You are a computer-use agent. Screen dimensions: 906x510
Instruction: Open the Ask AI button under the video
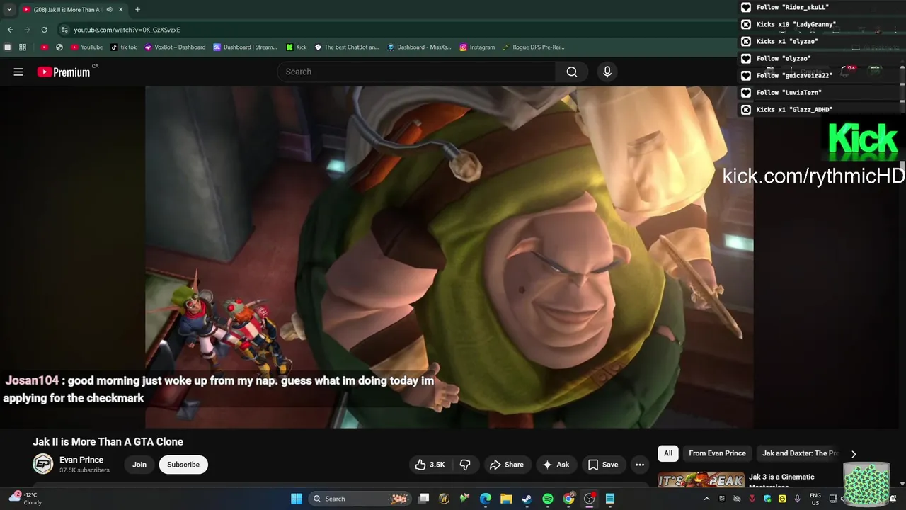click(556, 465)
